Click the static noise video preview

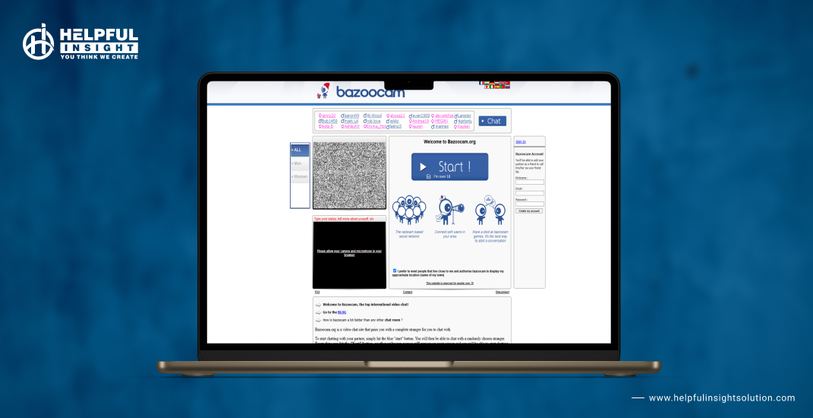point(349,176)
